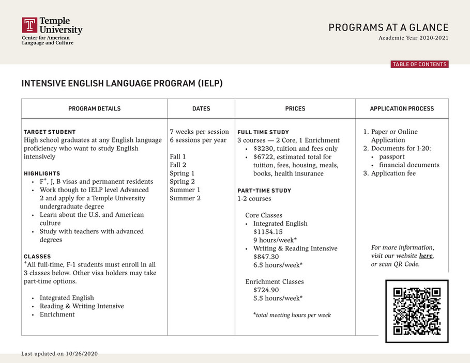Click the 'Last updated on 10/26/2020' footer

point(59,354)
